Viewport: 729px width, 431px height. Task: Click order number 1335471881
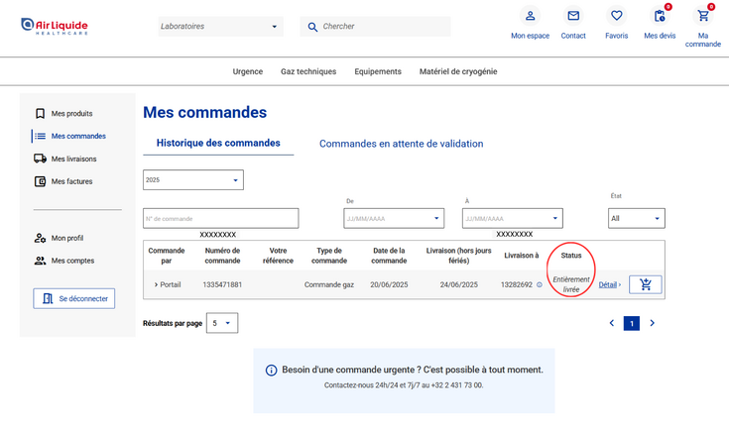[222, 284]
